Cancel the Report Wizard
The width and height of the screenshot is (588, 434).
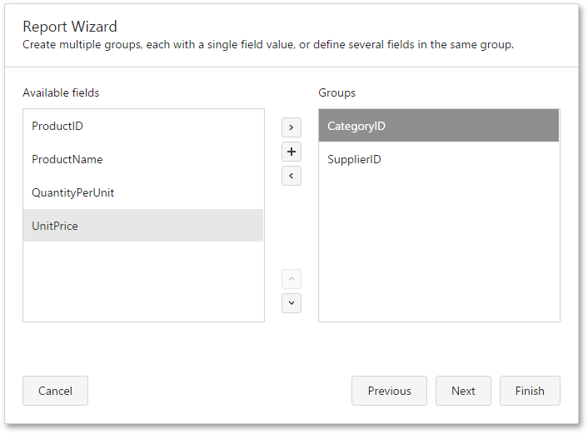(55, 391)
